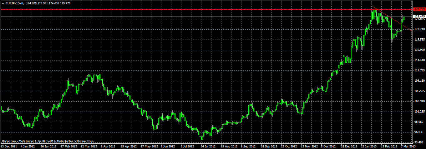Click the 5 Dec 2012 date label

[x=327, y=146]
